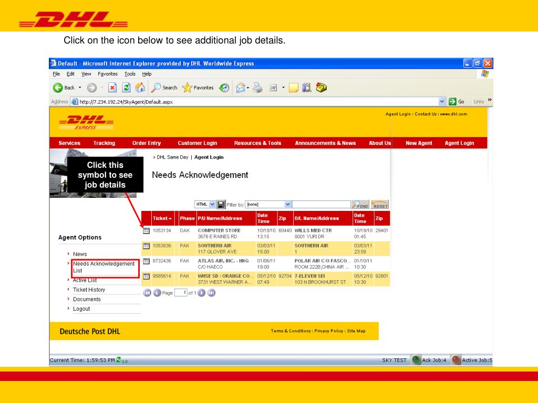The width and height of the screenshot is (538, 403).
Task: Click the FIND button
Action: [x=360, y=205]
